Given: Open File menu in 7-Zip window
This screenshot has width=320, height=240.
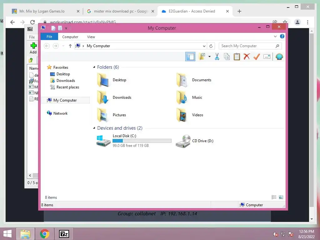Looking at the screenshot, I should coord(32,37).
